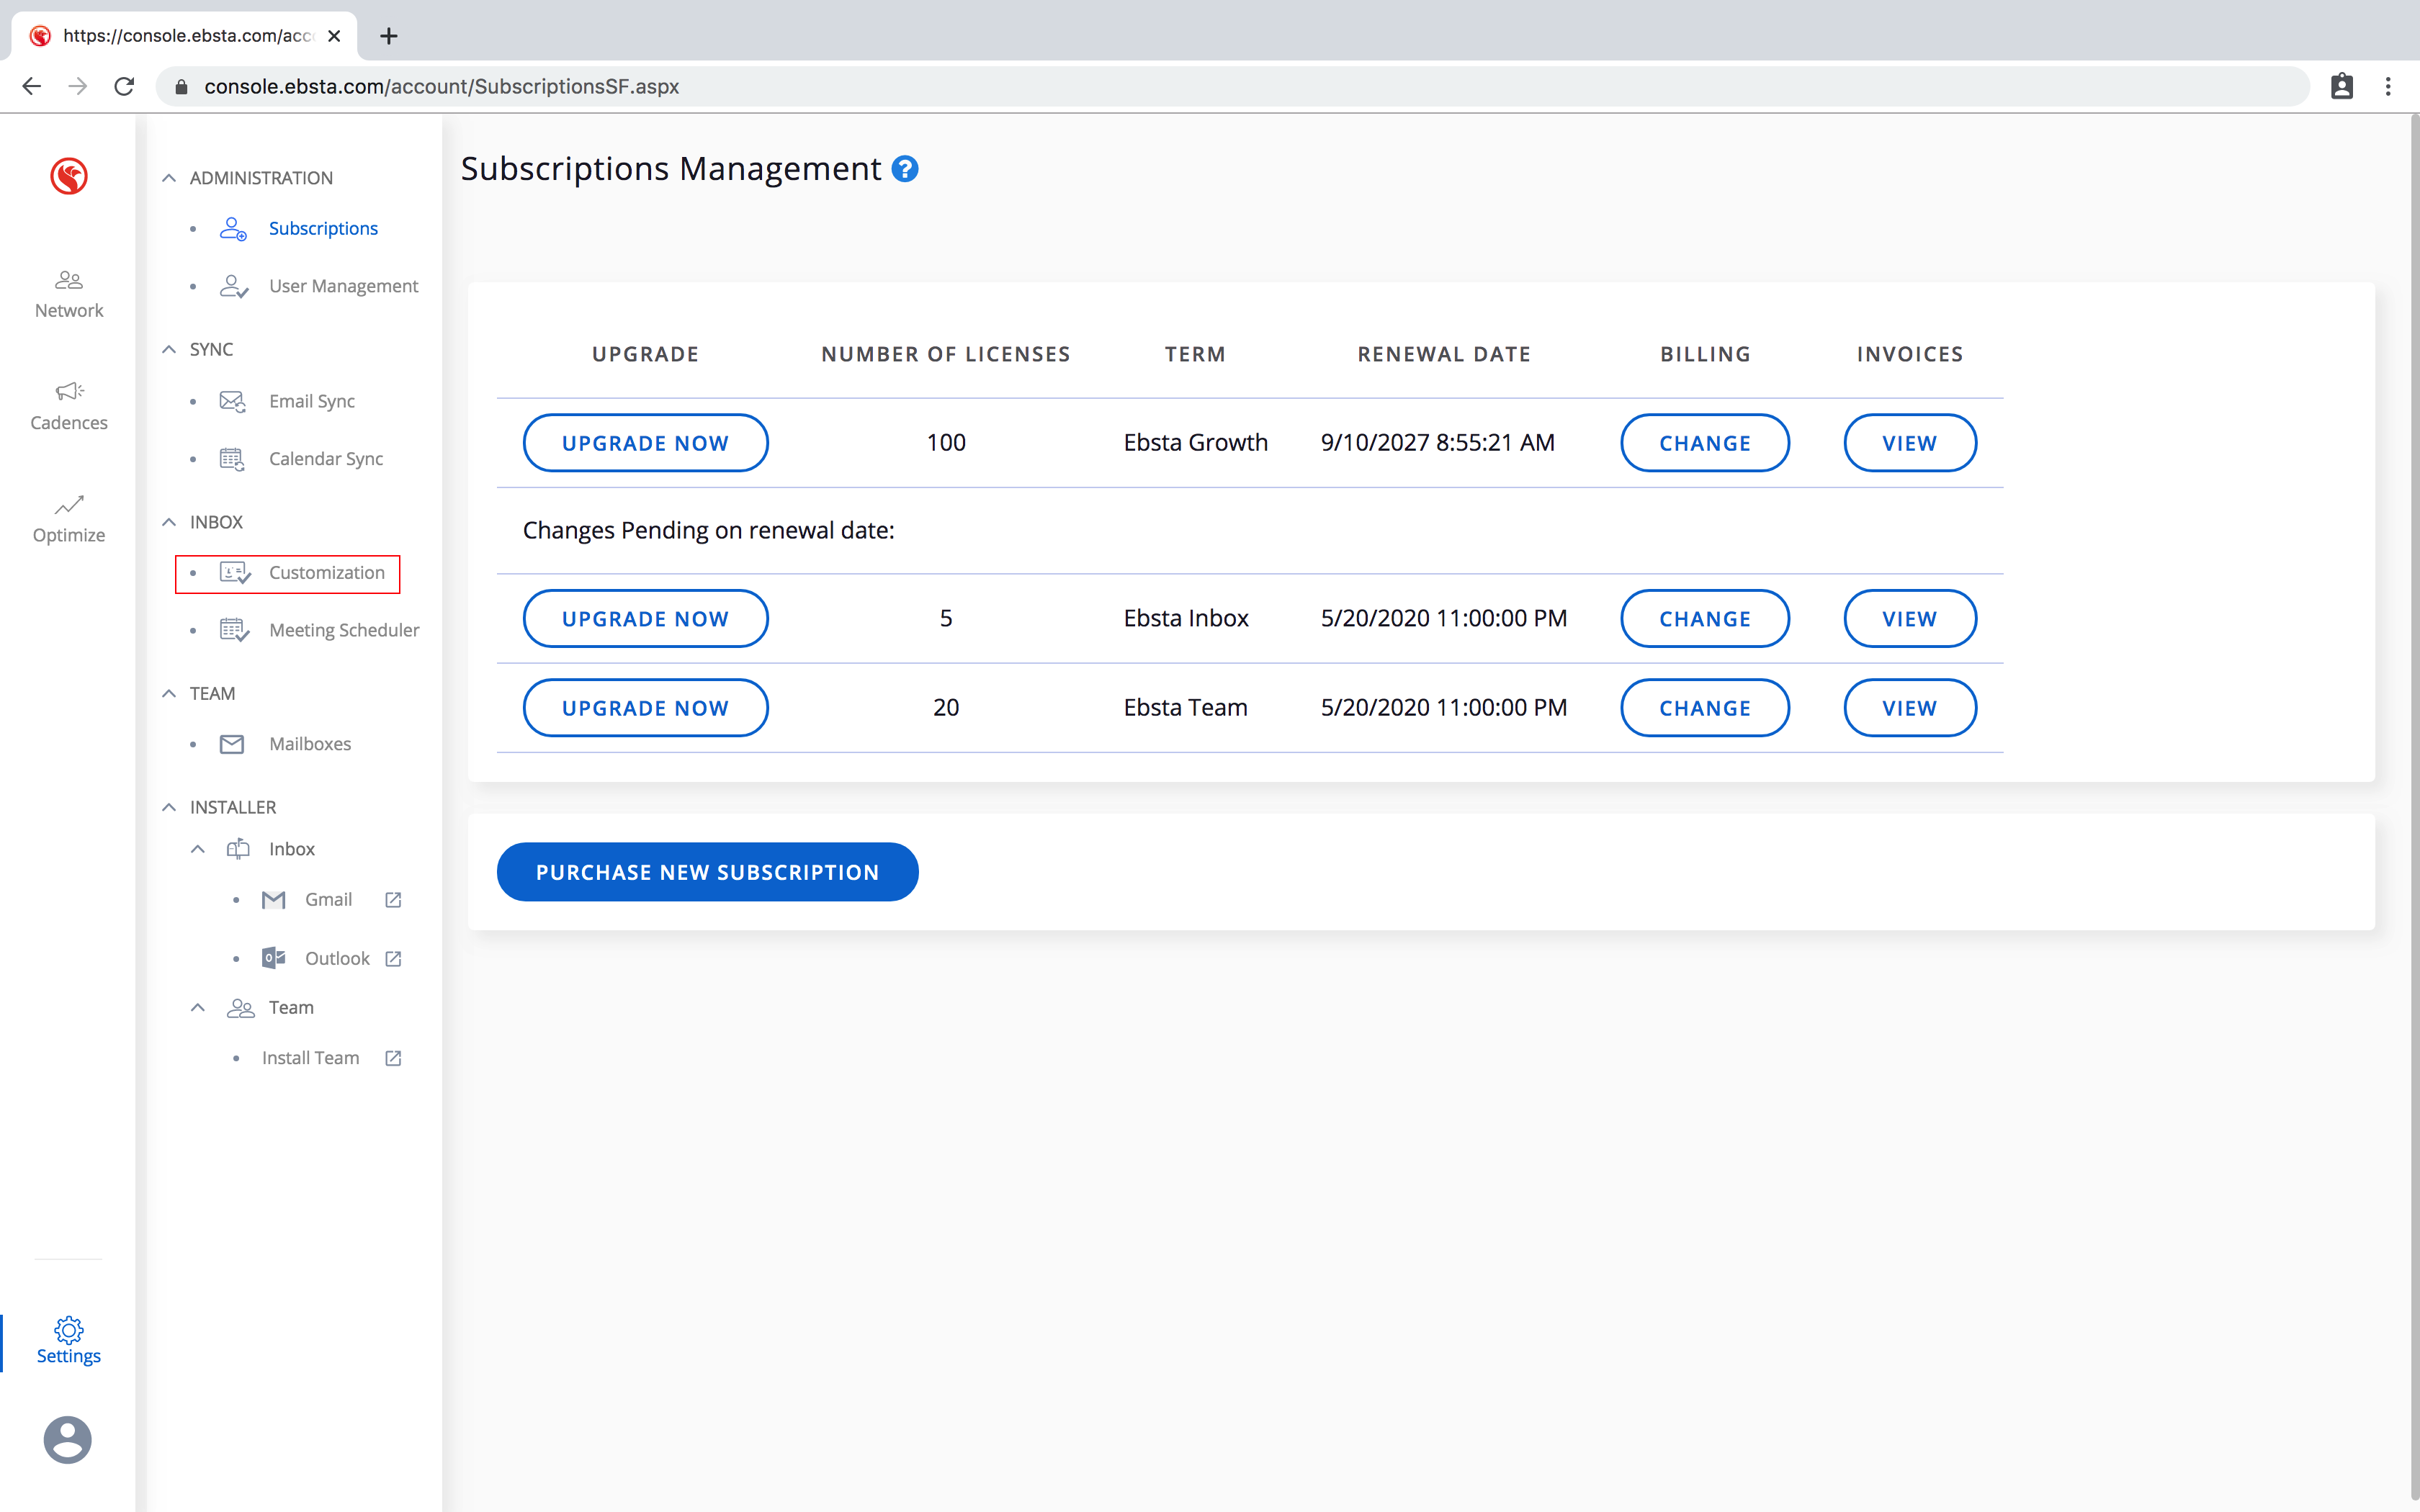Click Change billing for Ebsta Growth
The image size is (2420, 1512).
[1704, 443]
